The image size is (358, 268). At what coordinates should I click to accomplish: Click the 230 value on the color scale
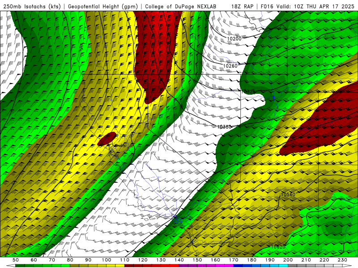tap(342, 260)
